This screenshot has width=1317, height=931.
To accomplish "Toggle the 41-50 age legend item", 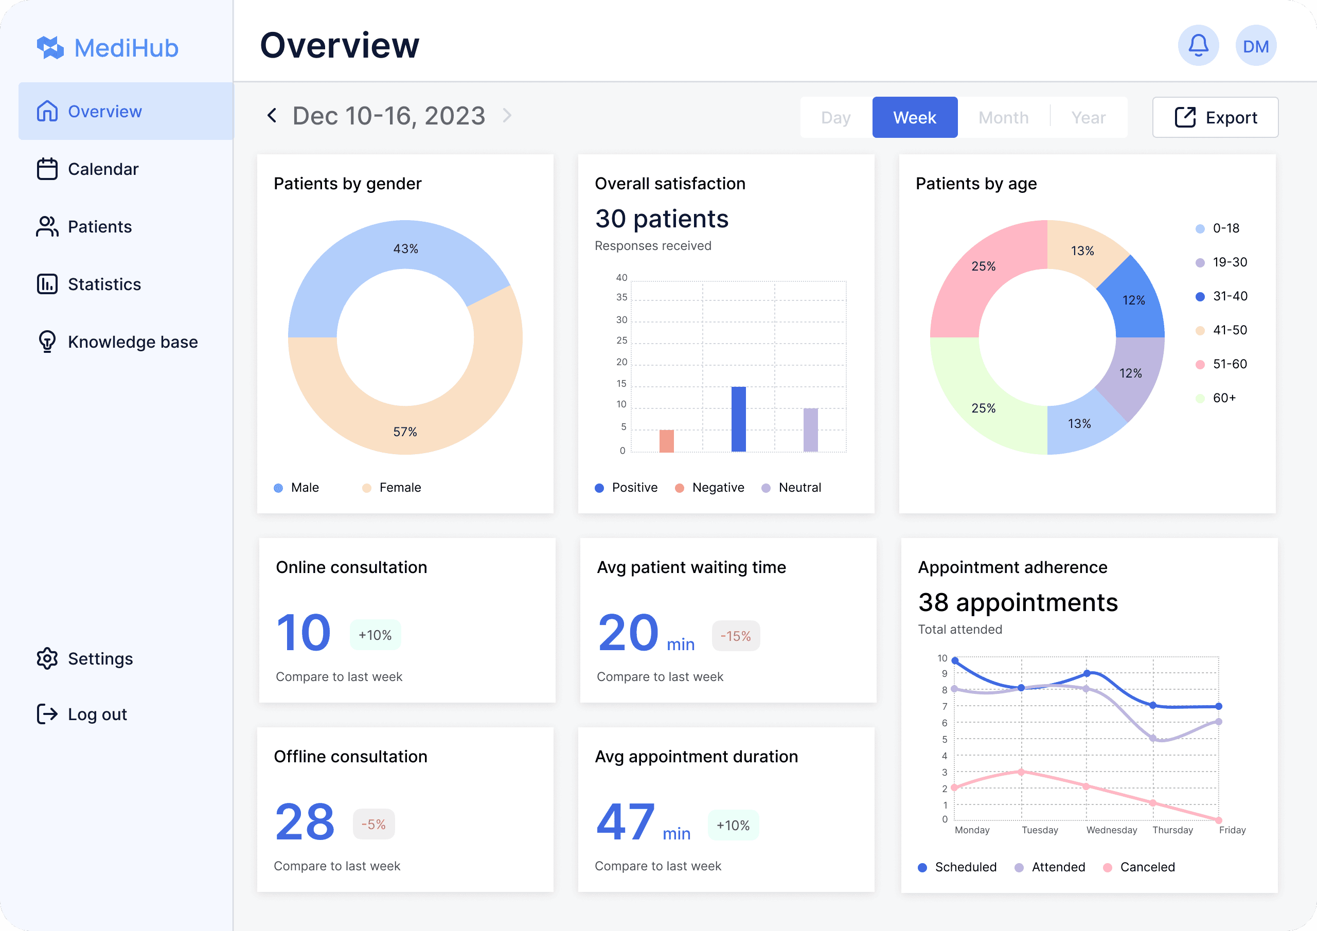I will coord(1221,330).
